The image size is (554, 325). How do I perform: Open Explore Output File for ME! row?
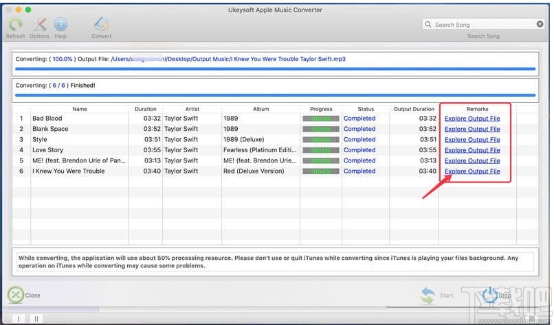click(472, 160)
